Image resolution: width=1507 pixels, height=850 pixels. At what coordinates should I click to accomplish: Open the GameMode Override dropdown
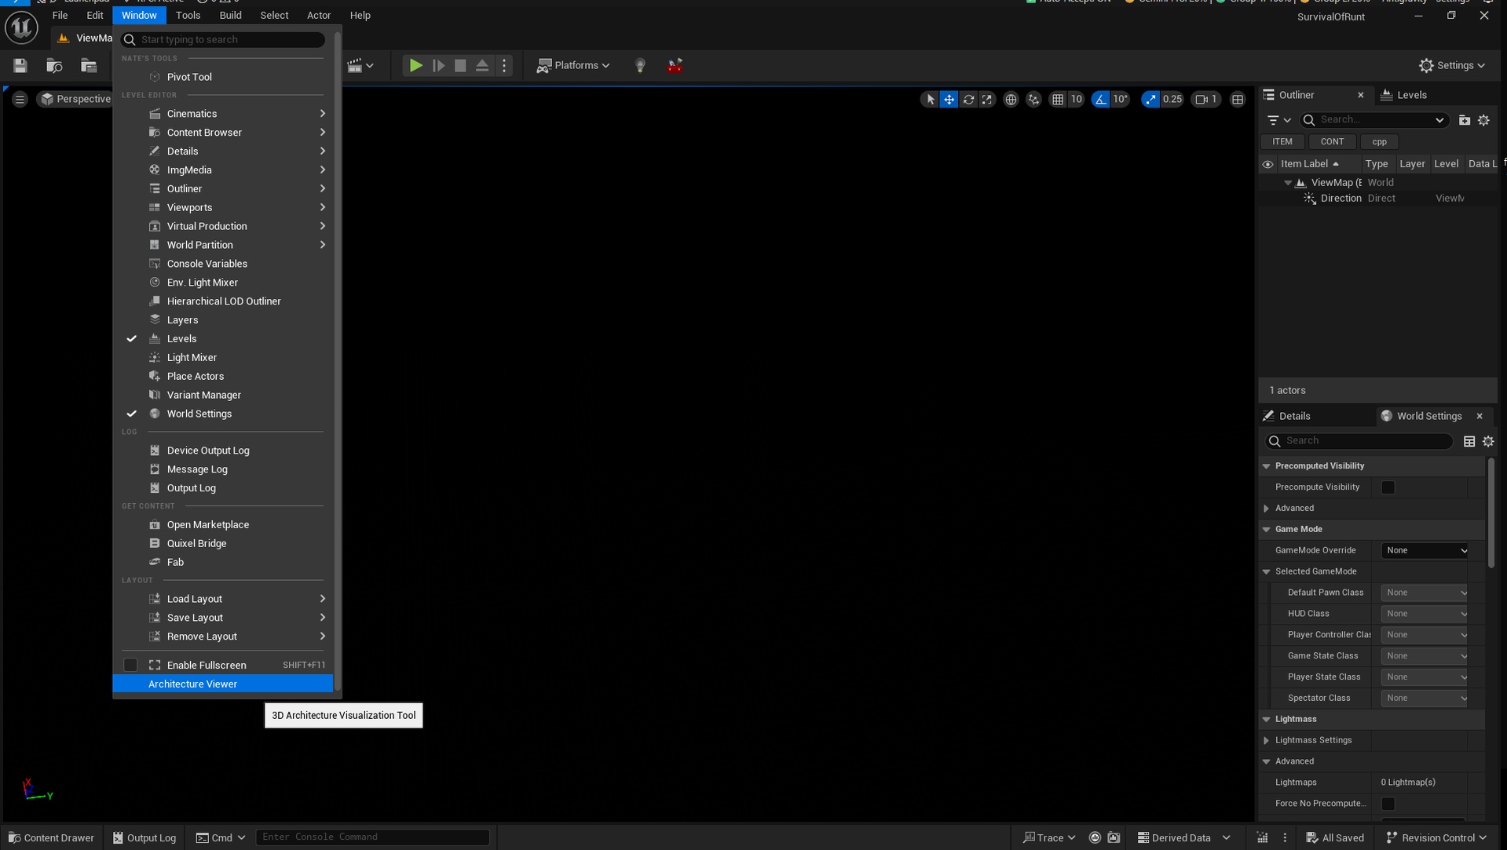point(1425,551)
